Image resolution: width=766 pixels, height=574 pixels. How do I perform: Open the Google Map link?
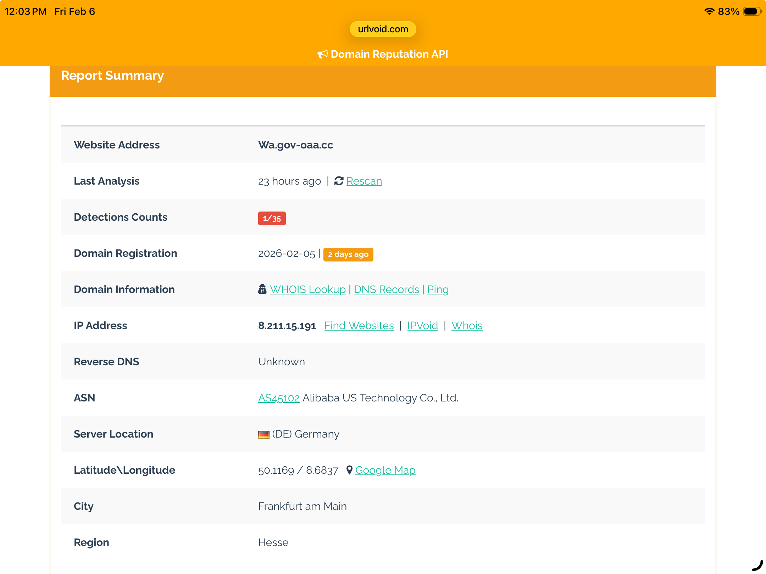pos(385,470)
